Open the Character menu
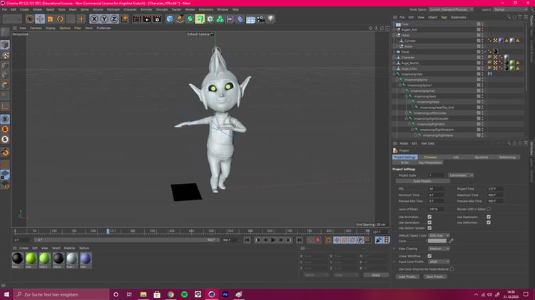The height and width of the screenshot is (300, 535). coord(130,9)
